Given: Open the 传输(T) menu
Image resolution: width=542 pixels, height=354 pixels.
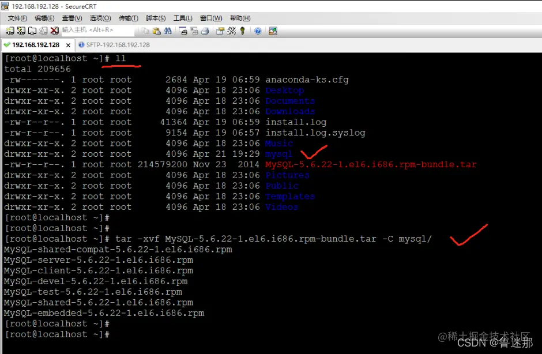Looking at the screenshot, I should point(128,18).
